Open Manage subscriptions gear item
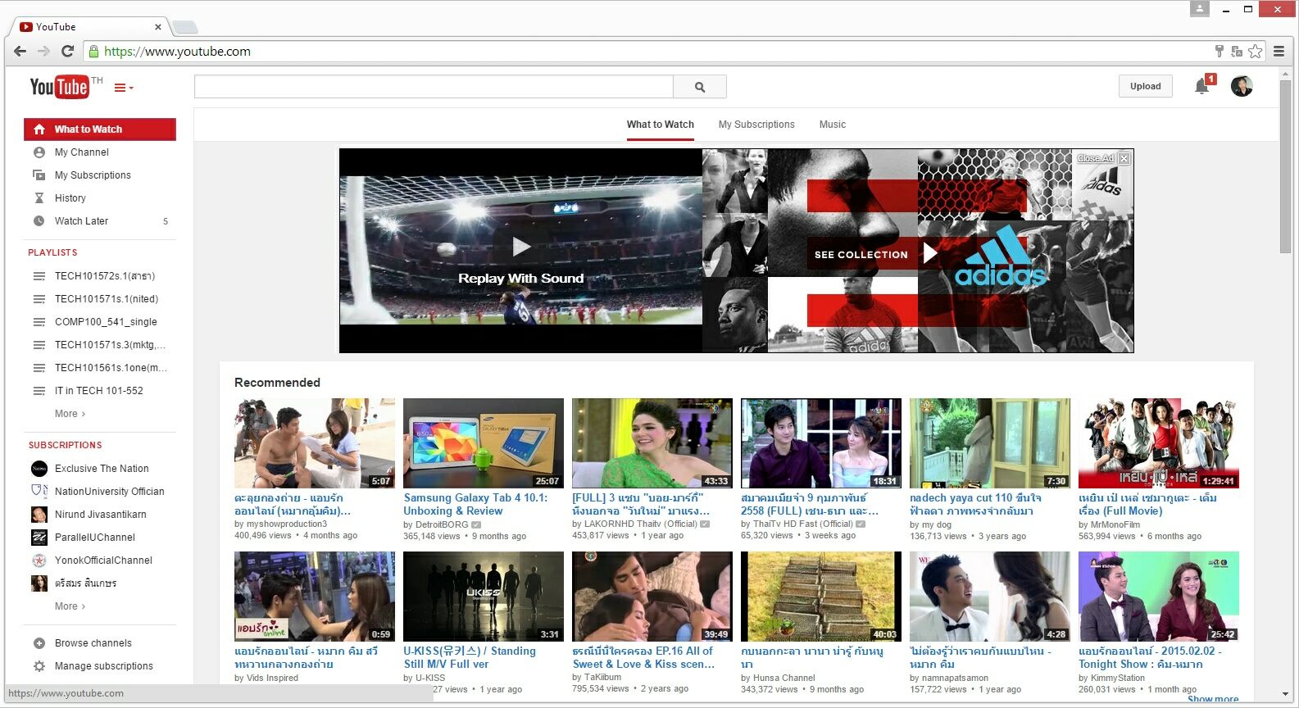The image size is (1299, 708). [x=103, y=666]
